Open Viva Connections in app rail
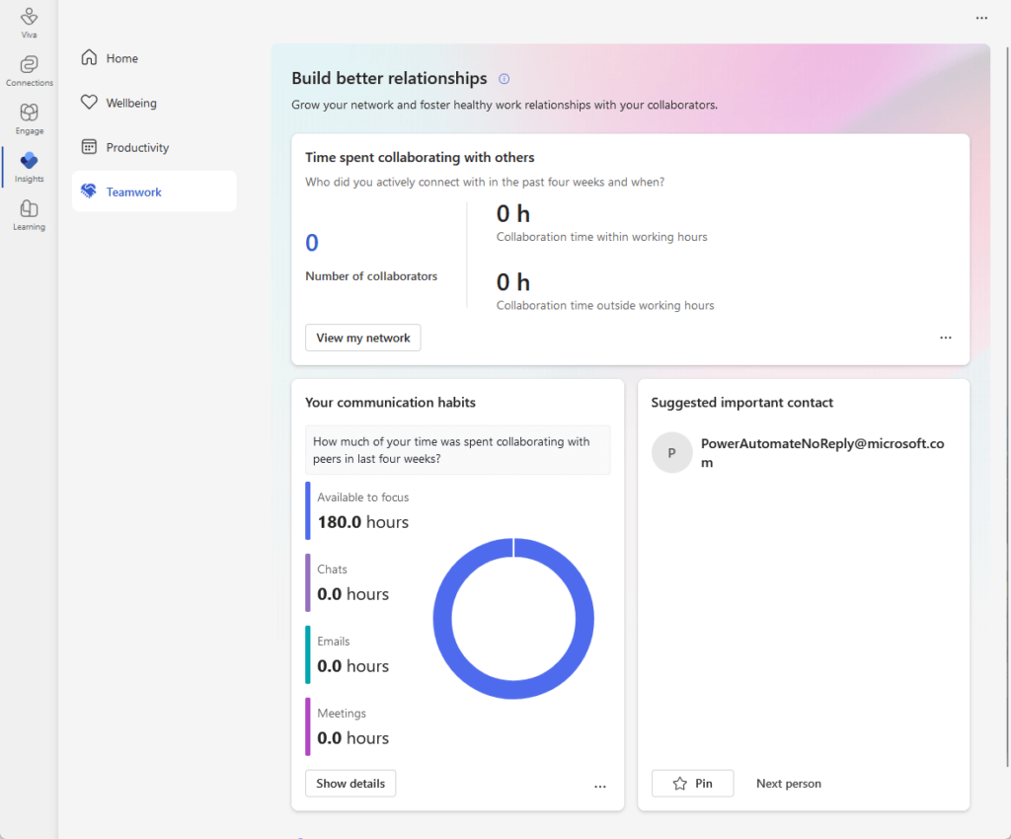 [29, 70]
